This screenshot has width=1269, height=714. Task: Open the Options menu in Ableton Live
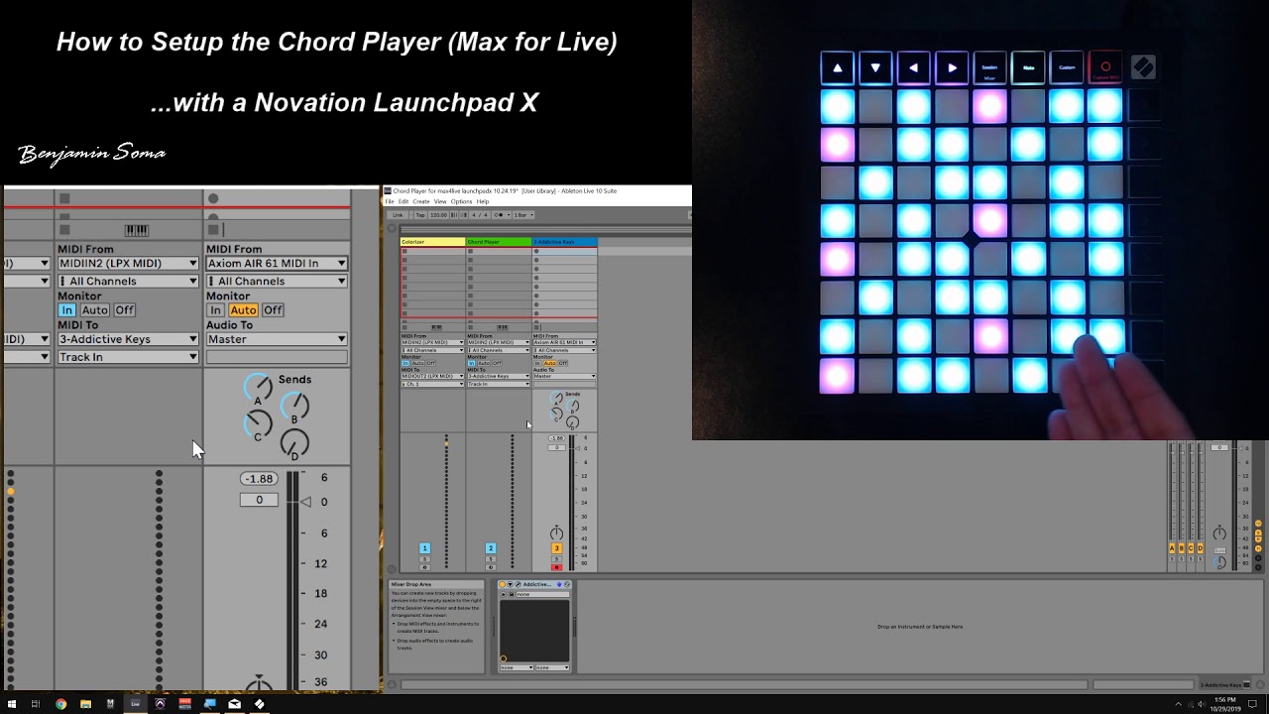[x=461, y=201]
